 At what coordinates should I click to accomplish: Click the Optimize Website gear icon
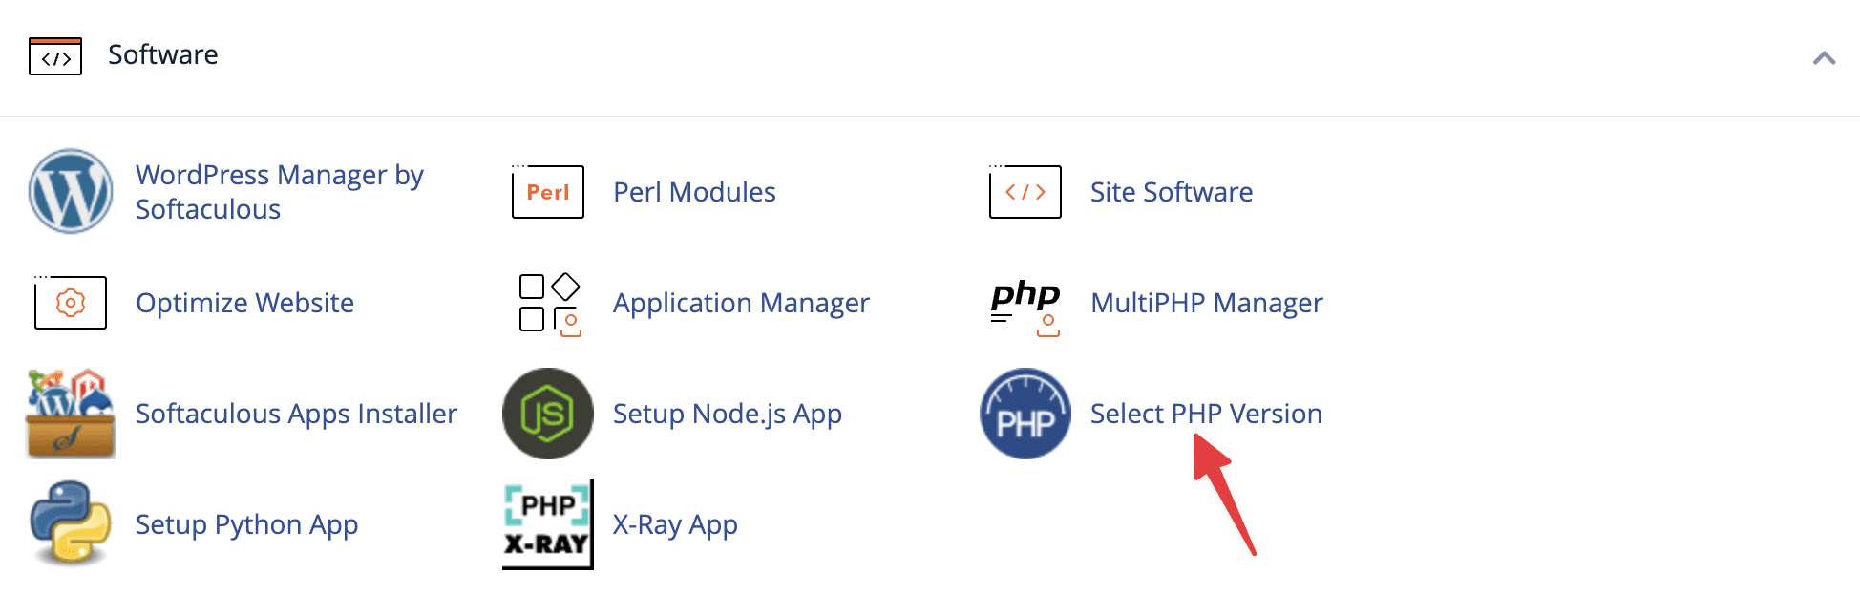click(71, 303)
